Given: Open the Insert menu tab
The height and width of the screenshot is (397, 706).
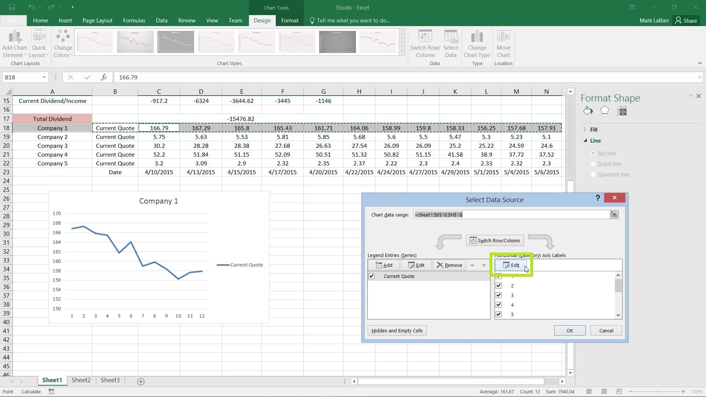Looking at the screenshot, I should (x=65, y=20).
